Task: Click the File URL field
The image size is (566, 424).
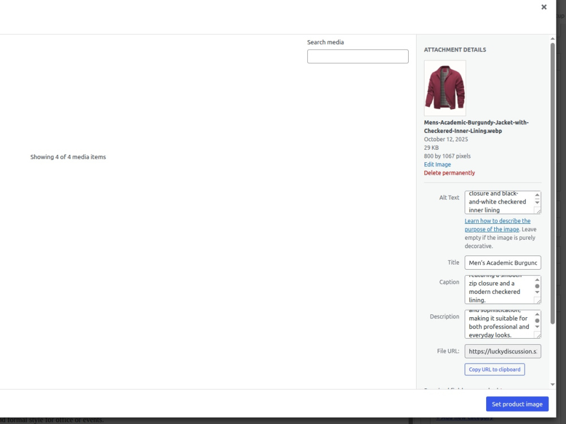Action: 503,351
